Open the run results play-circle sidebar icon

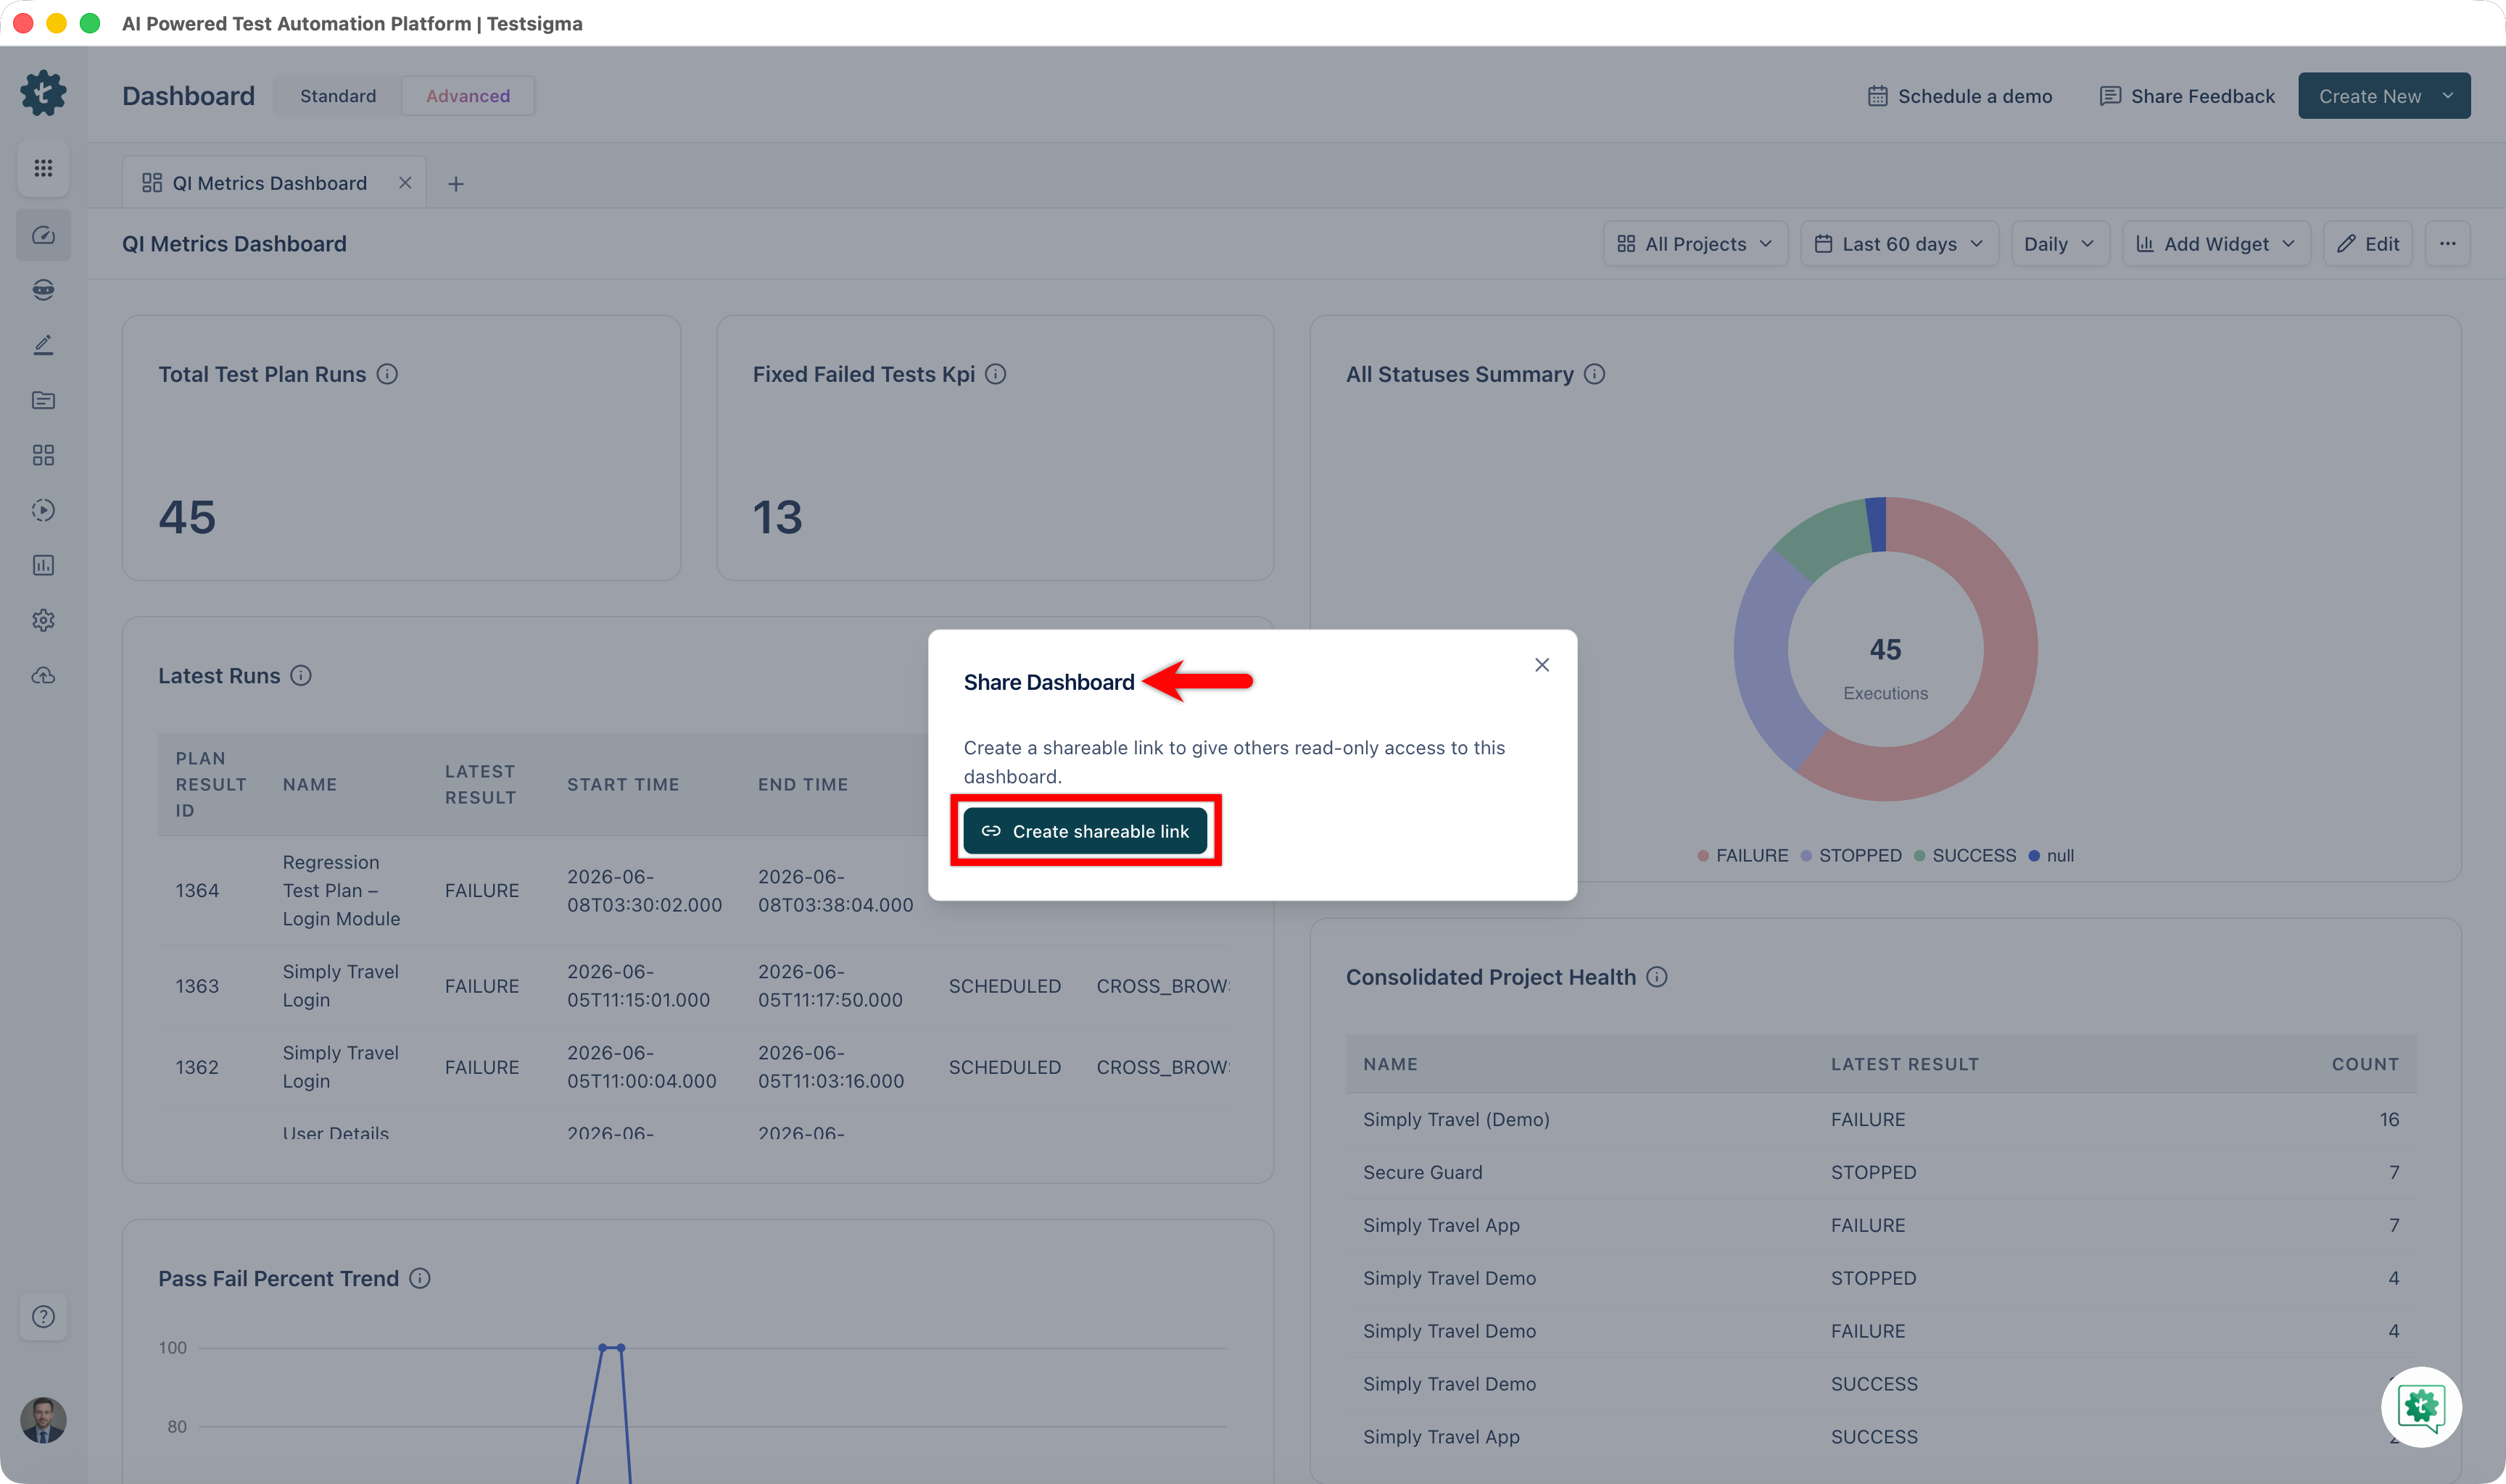[43, 510]
